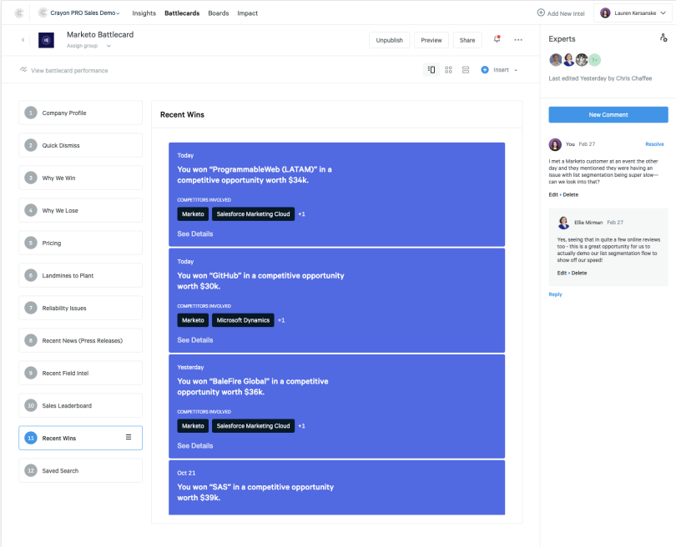Click the Marketo logo thumbnail
The height and width of the screenshot is (547, 676).
click(46, 40)
